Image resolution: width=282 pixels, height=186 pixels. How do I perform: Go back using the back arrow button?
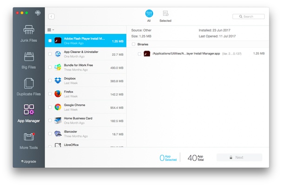click(x=52, y=16)
